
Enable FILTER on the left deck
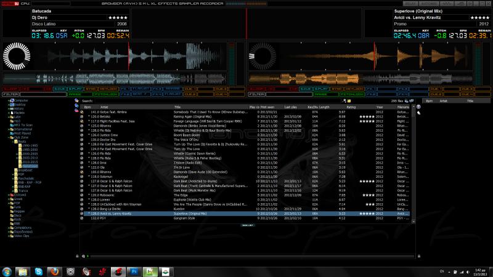pyautogui.click(x=10, y=94)
